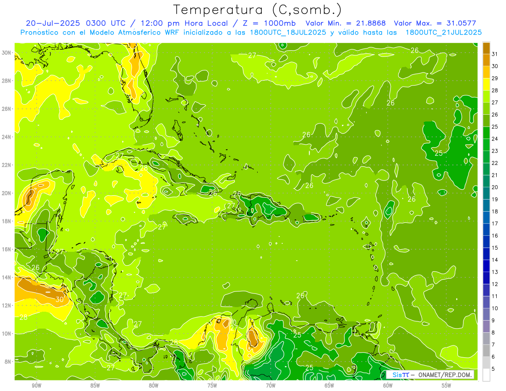Click the 8N latitude label
Image resolution: width=506 pixels, height=391 pixels.
click(x=8, y=361)
